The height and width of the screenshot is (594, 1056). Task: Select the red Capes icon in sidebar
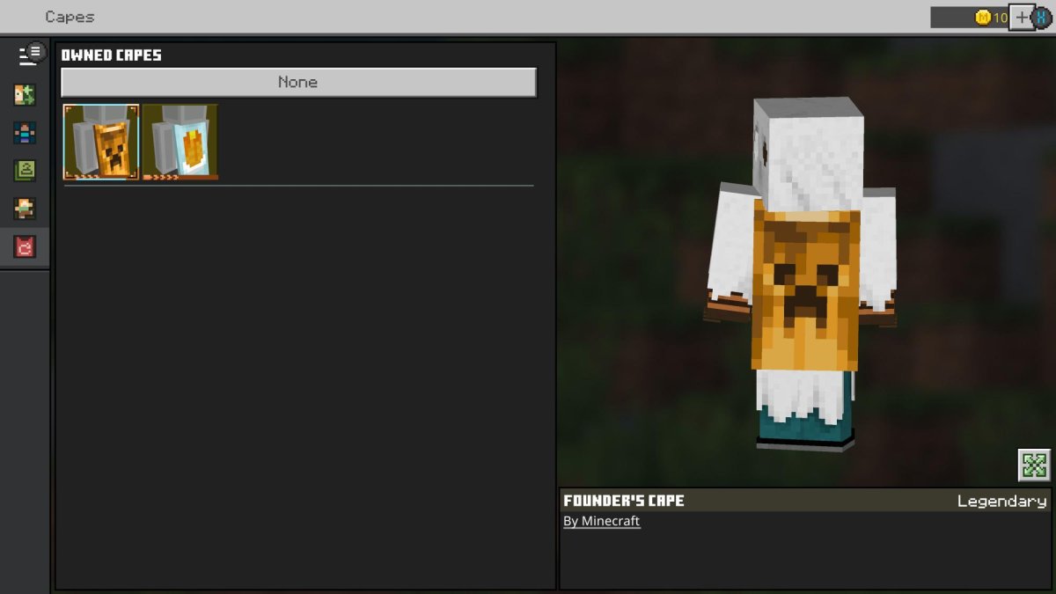[26, 246]
